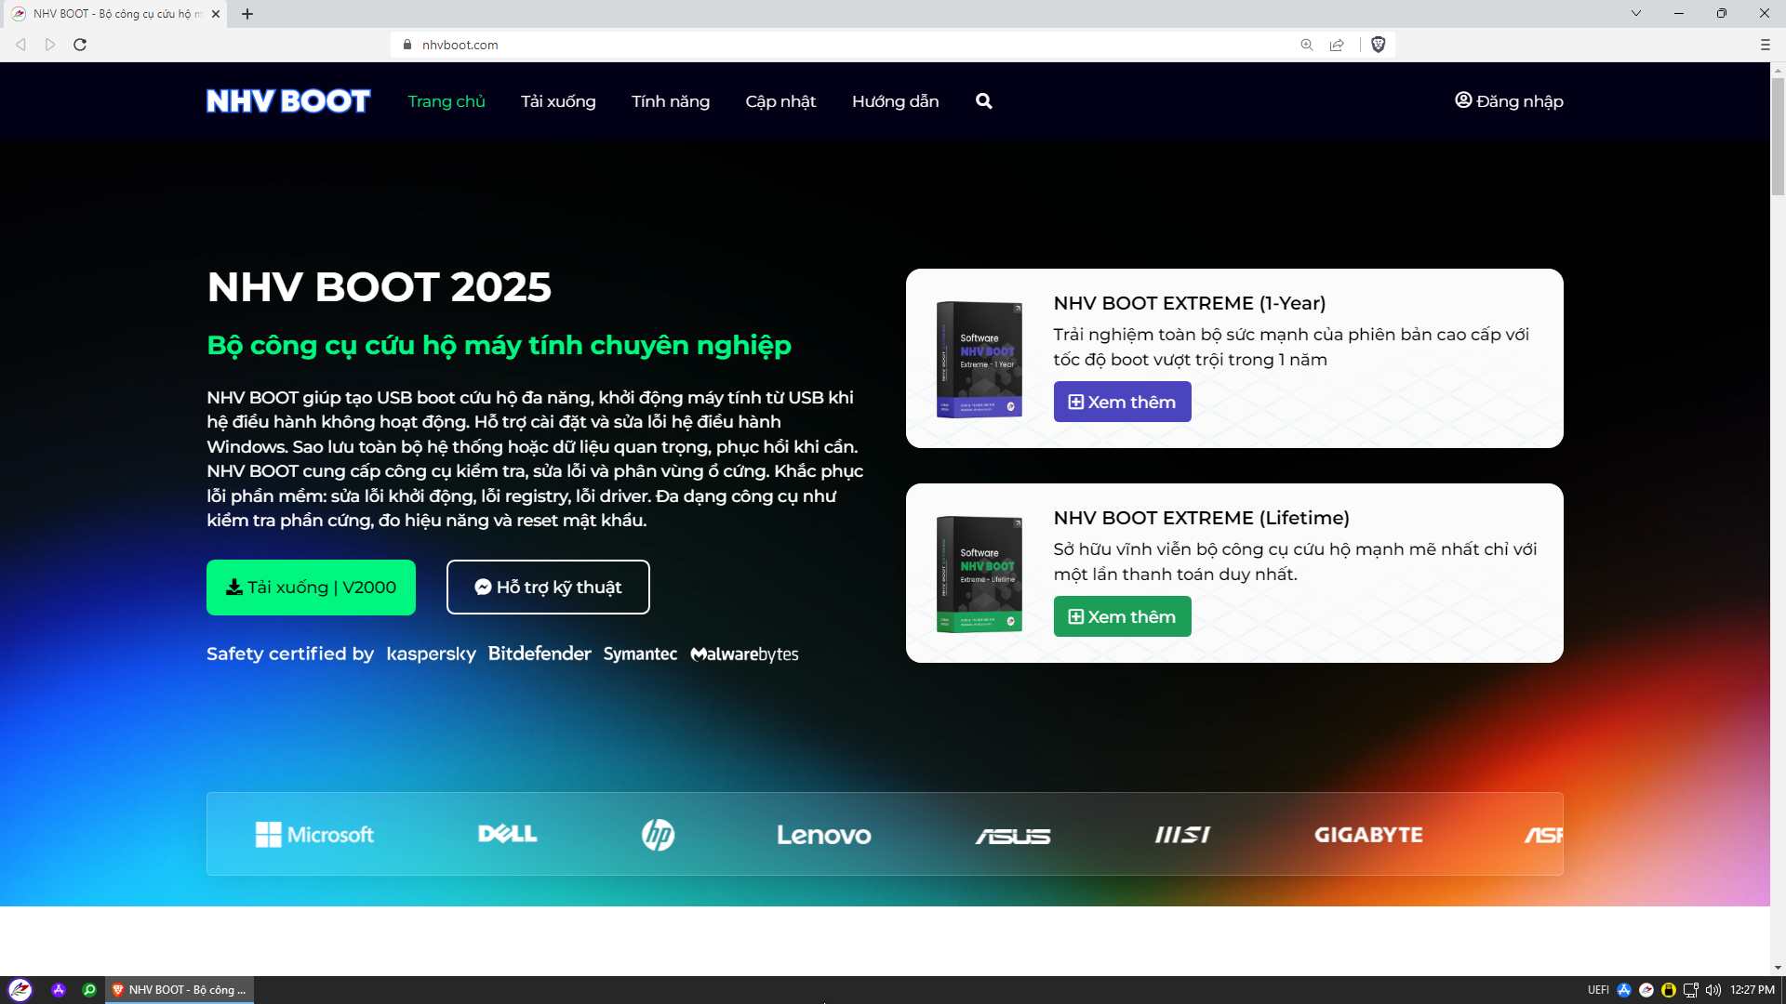The image size is (1786, 1004).
Task: Open the browser hamburger menu
Action: tap(1765, 45)
